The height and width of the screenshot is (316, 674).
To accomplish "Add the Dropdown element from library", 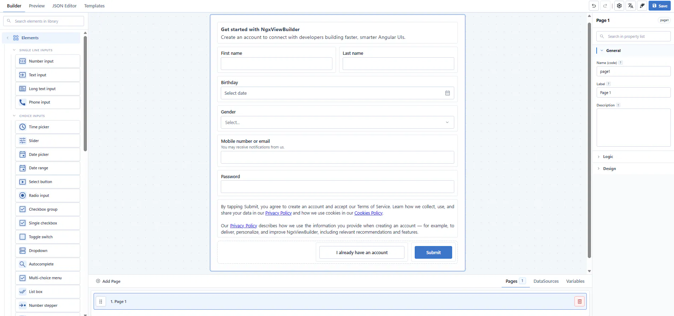I will click(48, 251).
